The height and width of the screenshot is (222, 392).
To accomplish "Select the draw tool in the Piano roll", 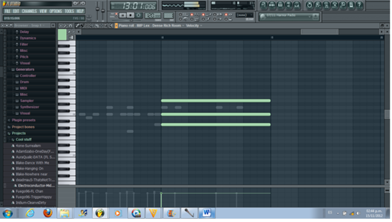I will coord(77,26).
